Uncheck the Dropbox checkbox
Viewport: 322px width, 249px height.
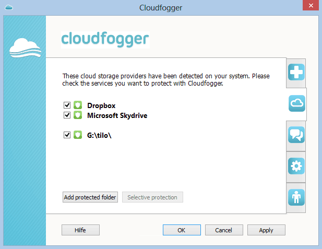(66, 105)
